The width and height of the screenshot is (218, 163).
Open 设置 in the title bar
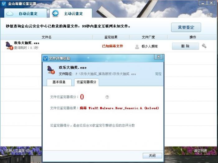coord(207,15)
